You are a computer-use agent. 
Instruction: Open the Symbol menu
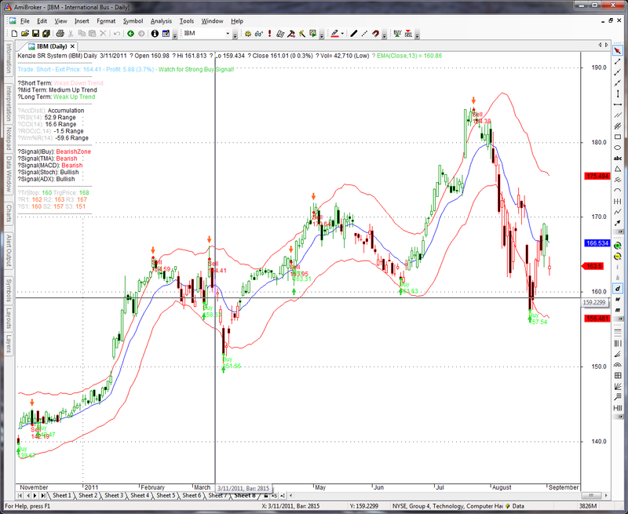(x=133, y=21)
